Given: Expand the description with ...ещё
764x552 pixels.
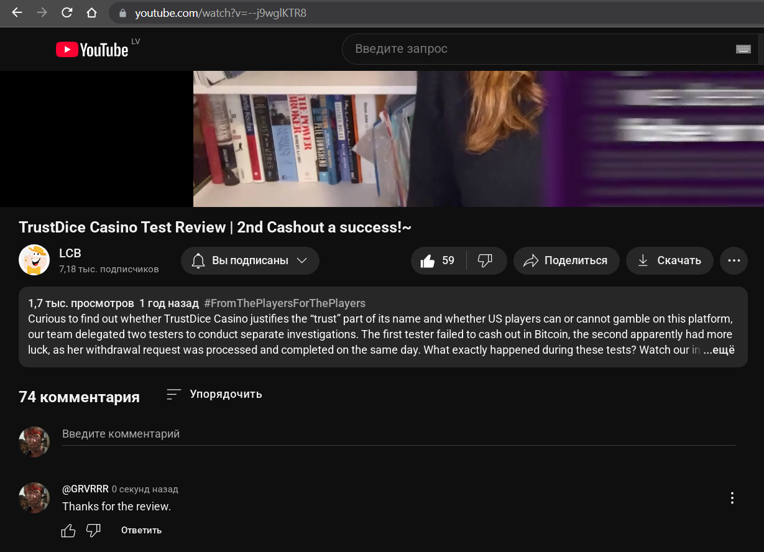Looking at the screenshot, I should 719,350.
